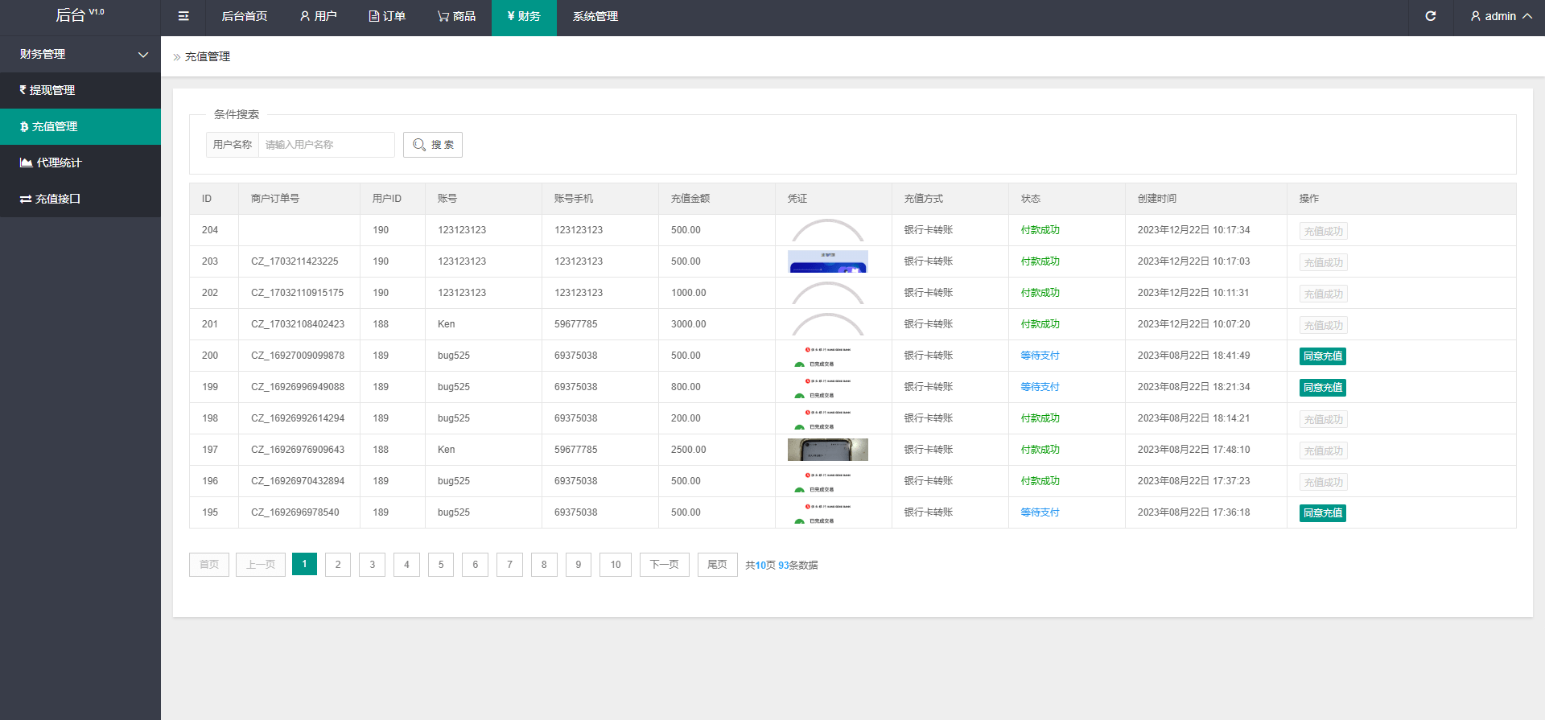Open 充值接口 in the sidebar
Screen dimensions: 1545x720
tap(80, 199)
